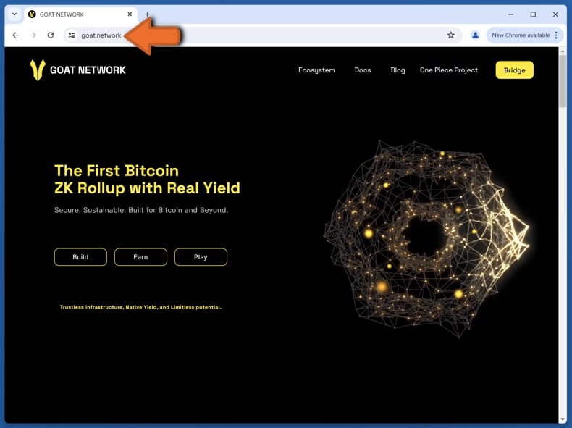Open Chrome three-dot menu
The image size is (572, 428).
tap(556, 35)
